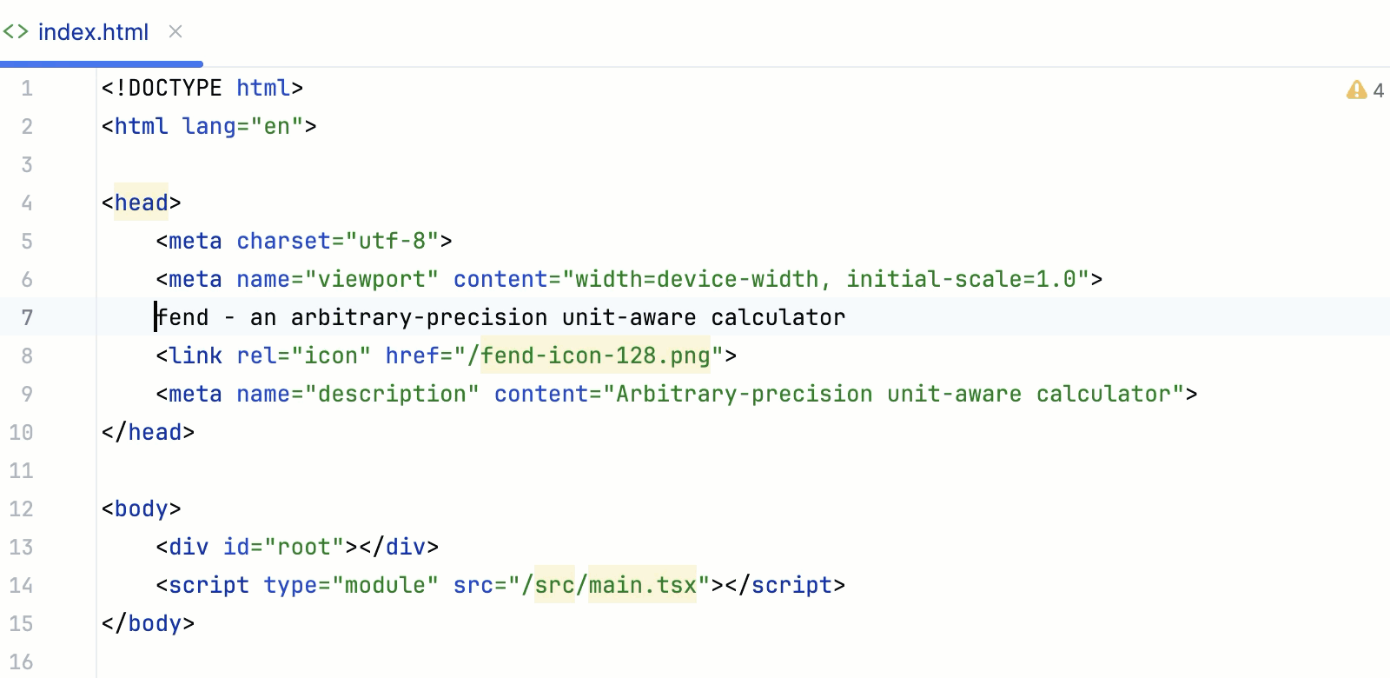Click the closing body tag on line 15
Viewport: 1390px width, 678px height.
point(148,623)
